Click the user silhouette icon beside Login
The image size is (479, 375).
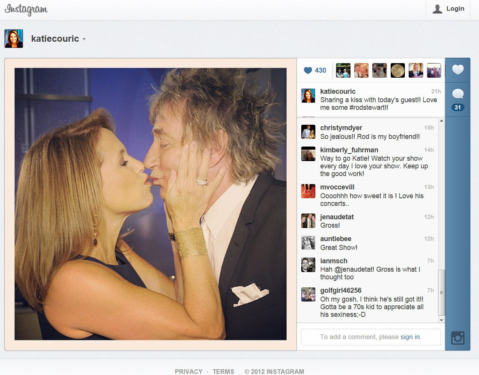click(437, 9)
